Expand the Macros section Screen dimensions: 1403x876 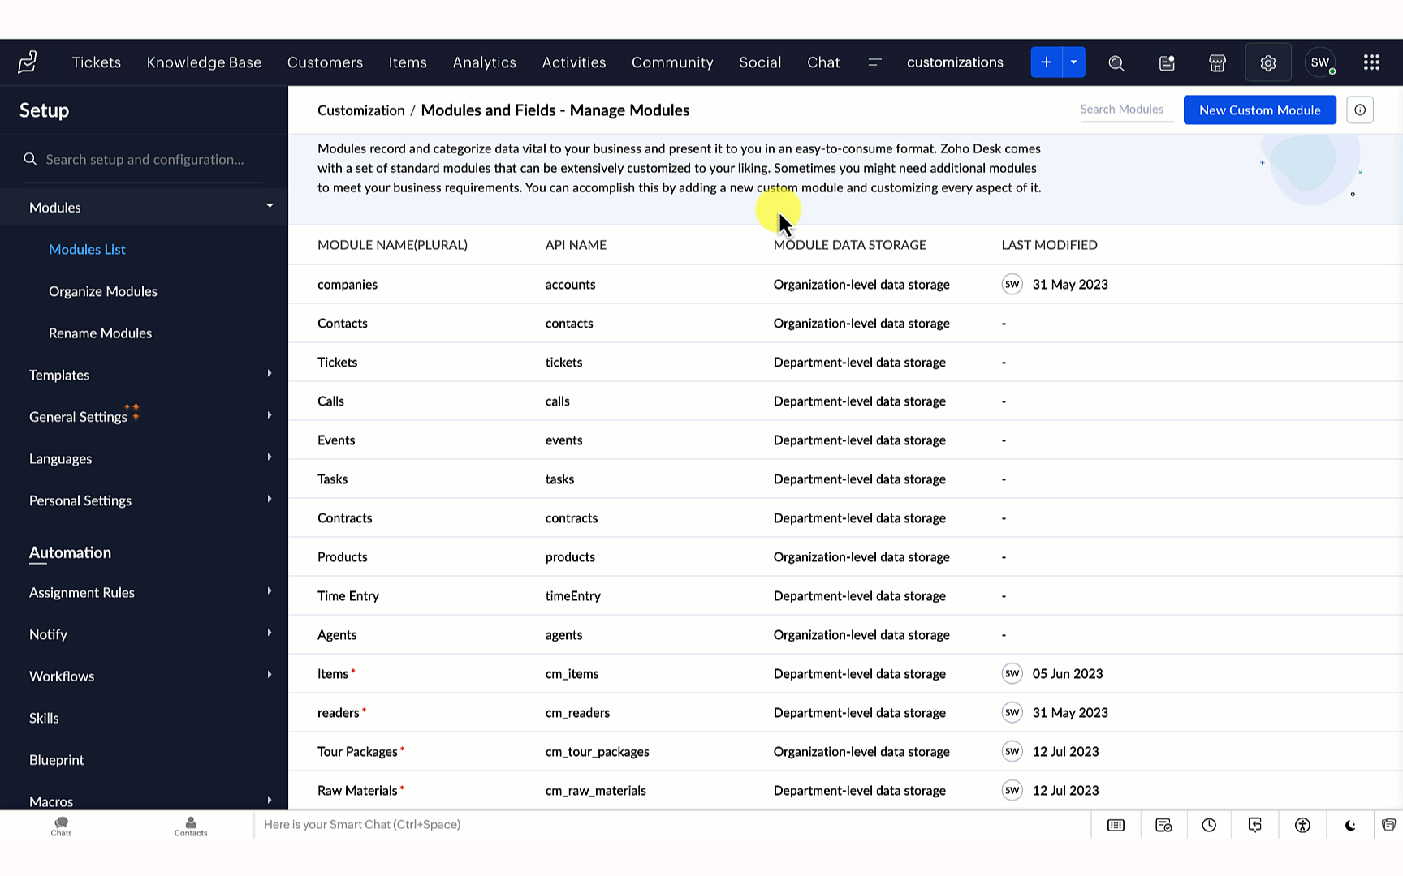pyautogui.click(x=270, y=800)
